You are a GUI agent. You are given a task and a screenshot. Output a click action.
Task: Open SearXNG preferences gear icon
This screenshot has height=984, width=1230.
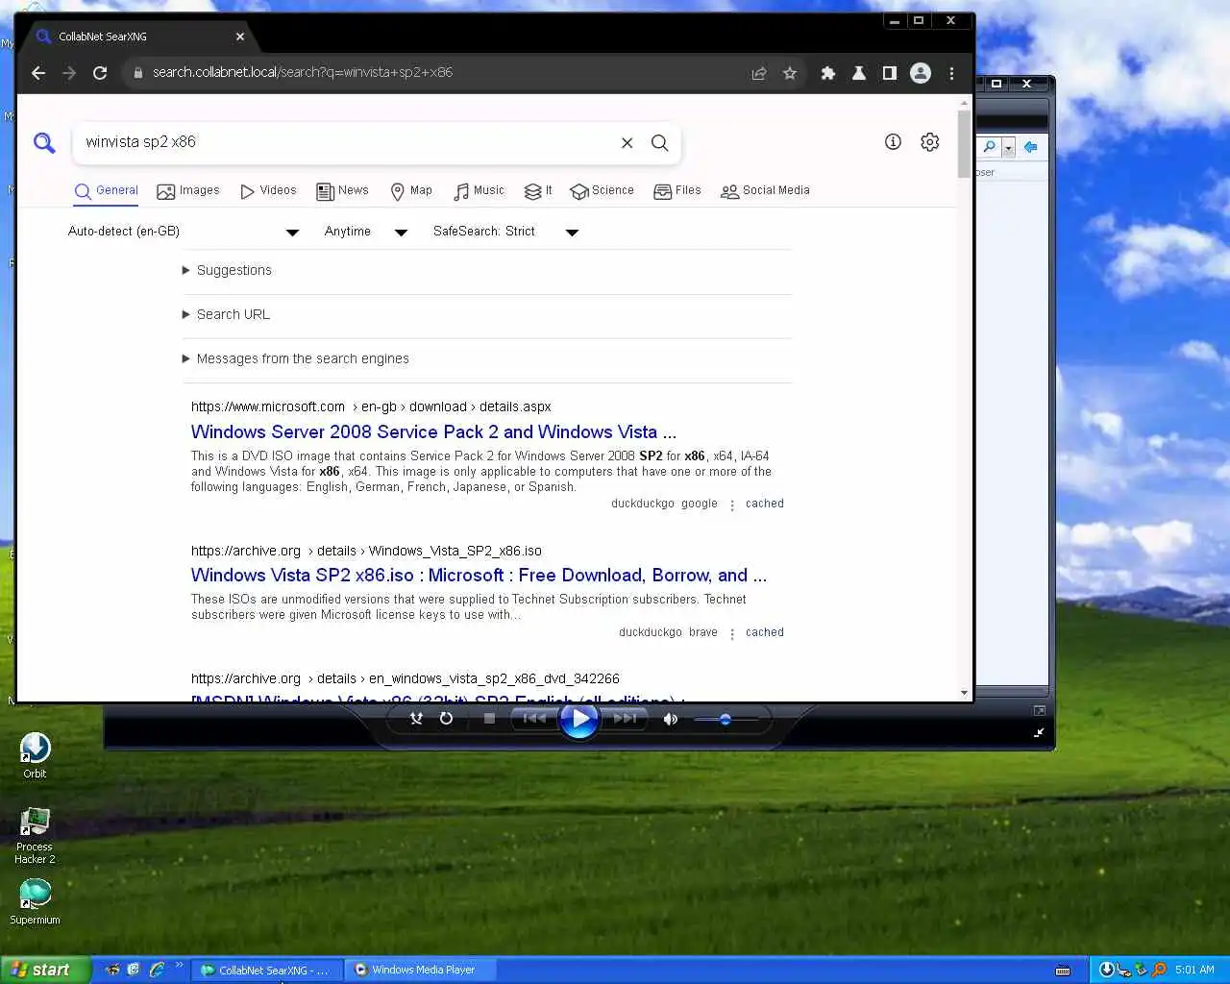coord(929,142)
